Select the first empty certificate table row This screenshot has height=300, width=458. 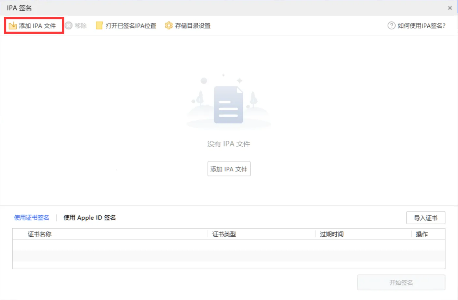pyautogui.click(x=228, y=245)
